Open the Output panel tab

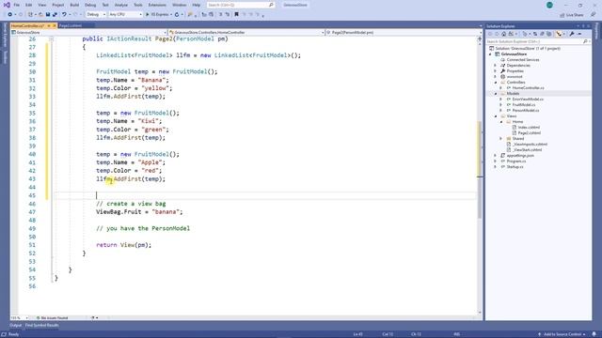[16, 326]
